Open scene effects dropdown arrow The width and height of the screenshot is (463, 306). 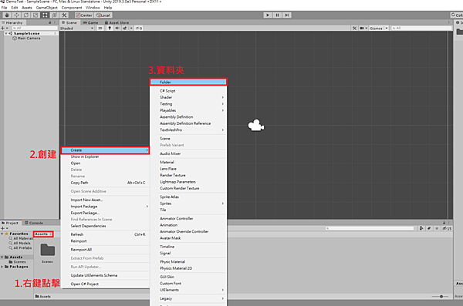click(x=131, y=28)
